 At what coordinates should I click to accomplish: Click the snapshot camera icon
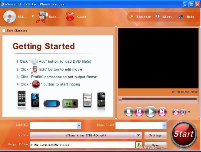pyautogui.click(x=183, y=112)
